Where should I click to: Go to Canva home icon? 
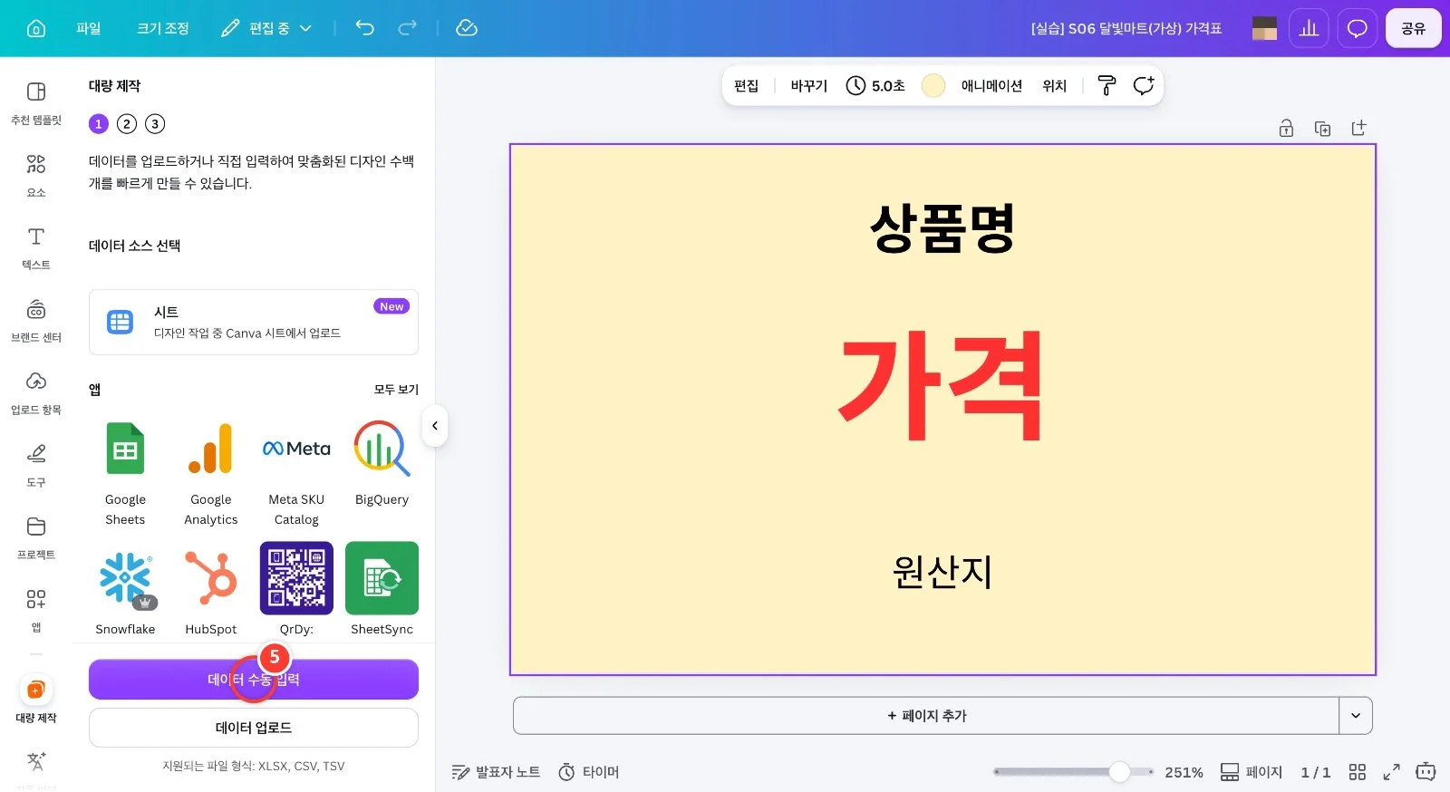click(36, 28)
